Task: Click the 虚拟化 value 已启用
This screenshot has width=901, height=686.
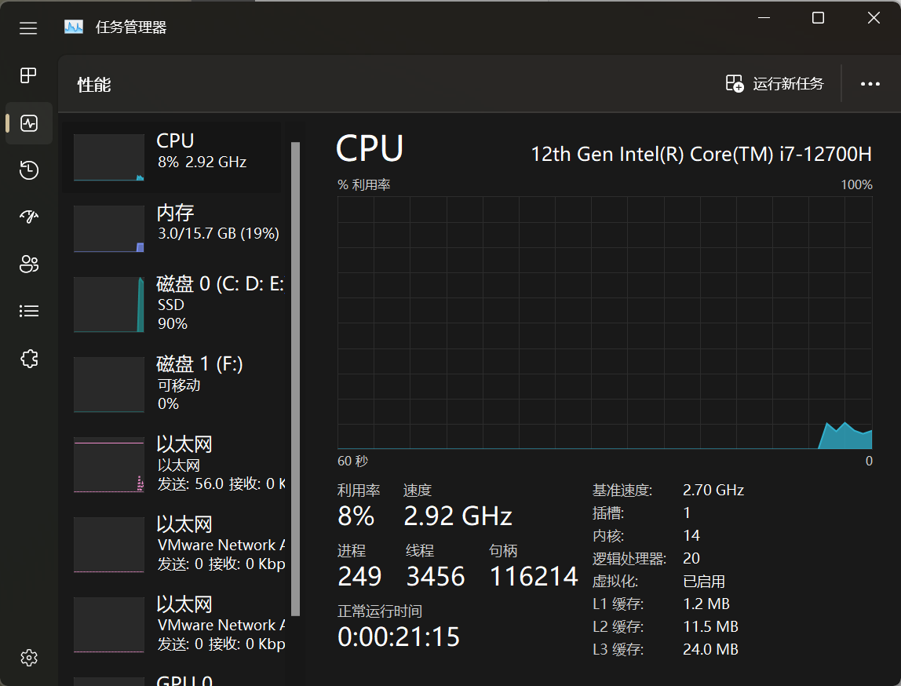Action: tap(704, 582)
